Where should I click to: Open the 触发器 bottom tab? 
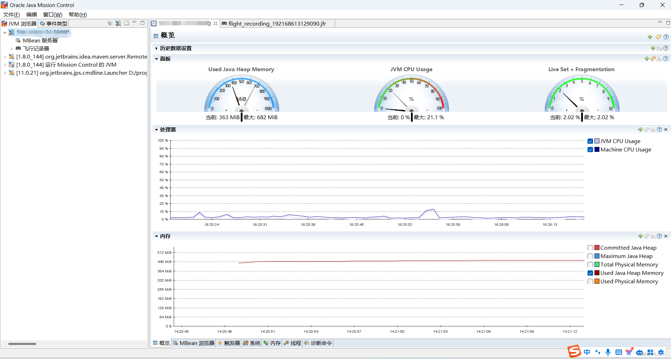click(x=229, y=343)
